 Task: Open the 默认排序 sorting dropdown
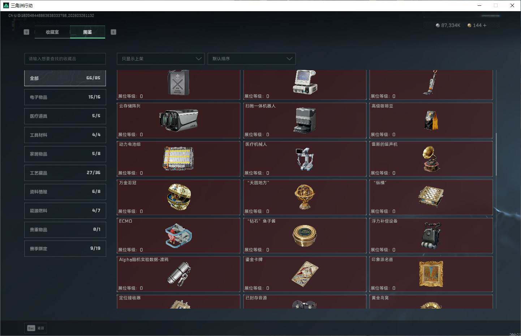click(251, 59)
